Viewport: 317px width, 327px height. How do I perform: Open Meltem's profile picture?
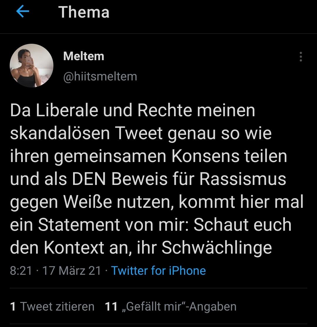(31, 65)
